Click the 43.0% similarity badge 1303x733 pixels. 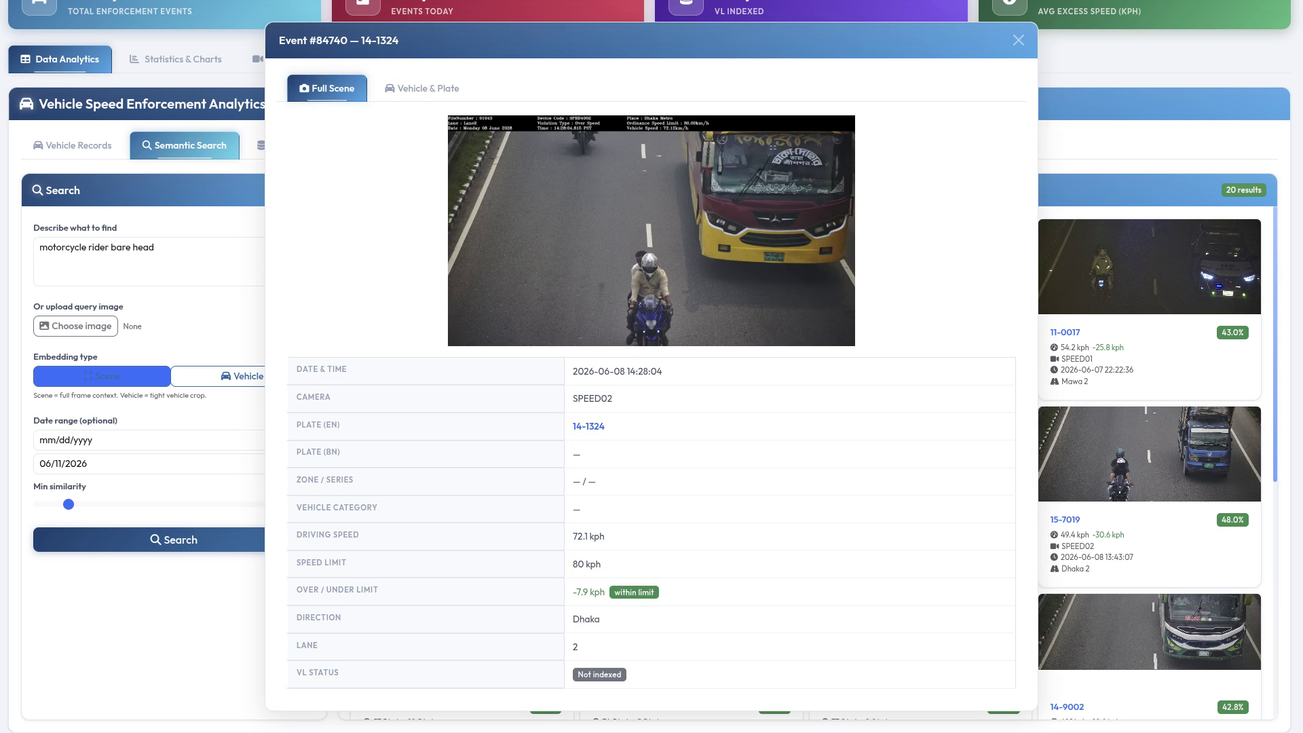[x=1232, y=333]
